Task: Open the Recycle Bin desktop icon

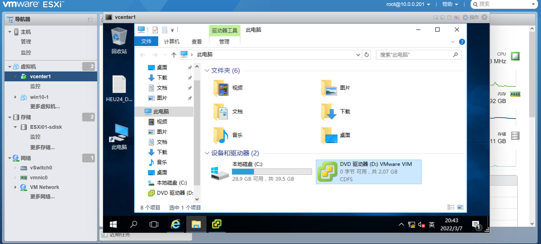Action: [x=119, y=40]
